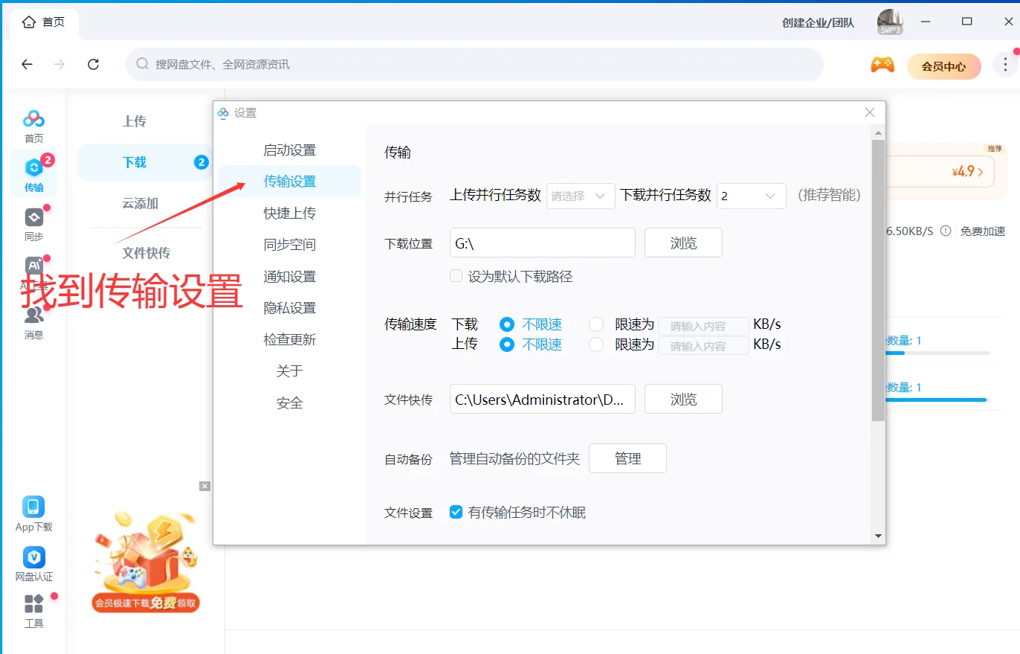The height and width of the screenshot is (654, 1020).
Task: Click the download location path field showing G:\
Action: (542, 243)
